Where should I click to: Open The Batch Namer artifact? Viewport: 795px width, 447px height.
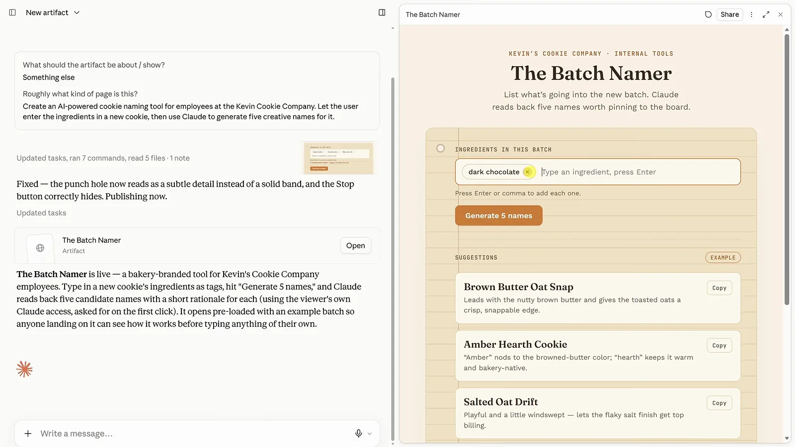click(x=355, y=245)
